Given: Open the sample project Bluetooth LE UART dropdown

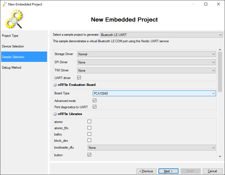Looking at the screenshot, I should 161,35.
